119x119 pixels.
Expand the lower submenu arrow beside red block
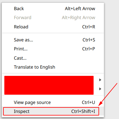(100, 89)
